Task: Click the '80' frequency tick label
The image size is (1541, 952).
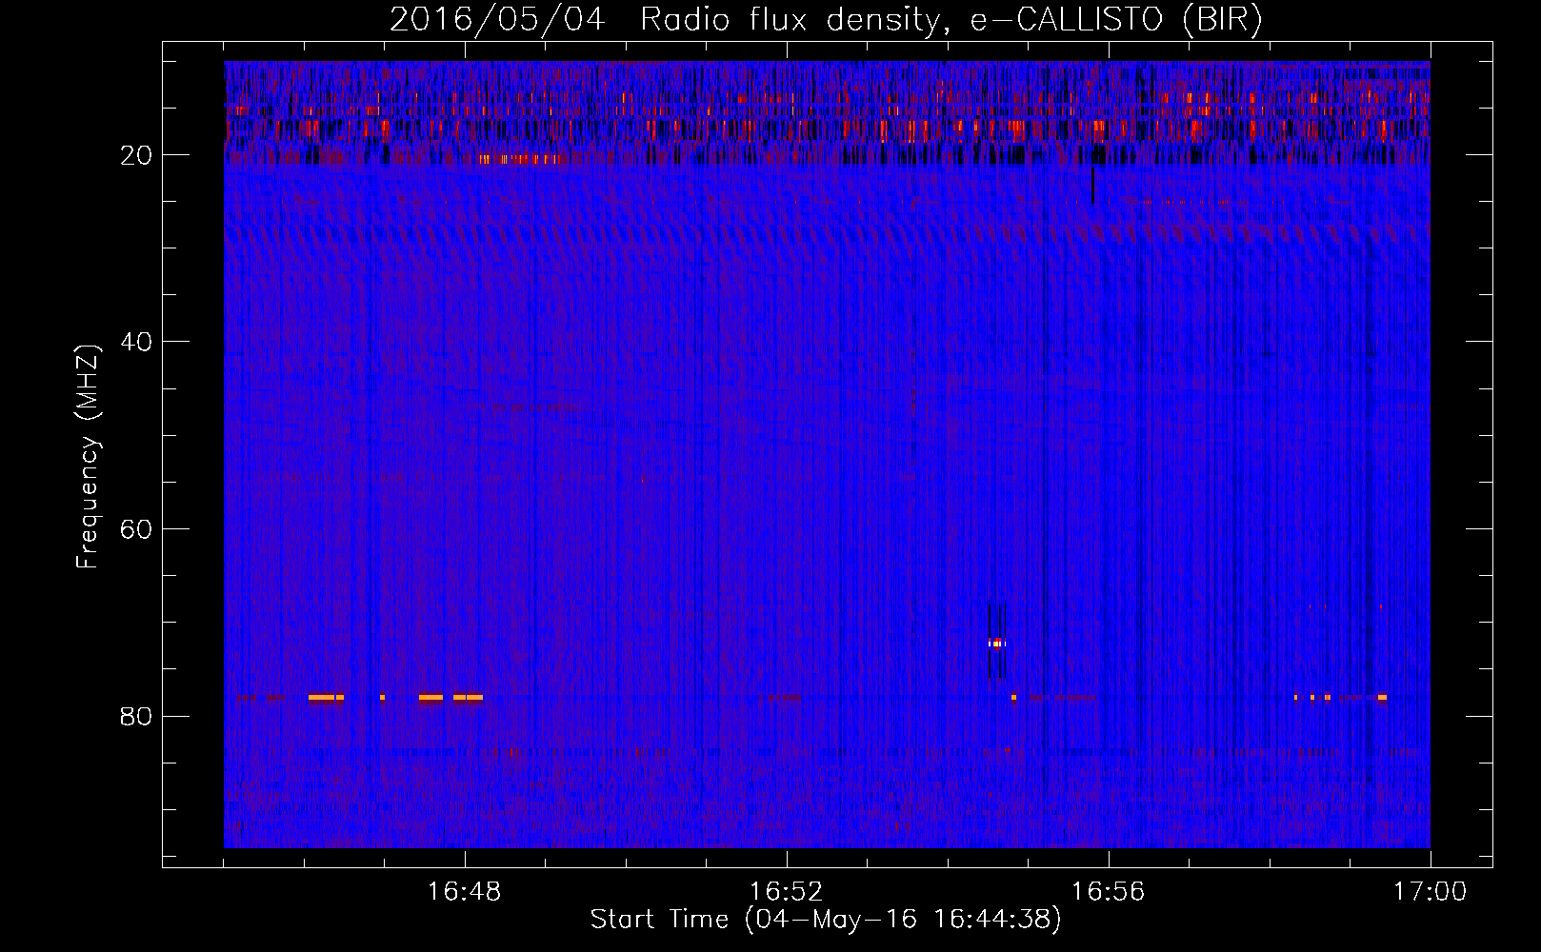Action: click(x=137, y=716)
